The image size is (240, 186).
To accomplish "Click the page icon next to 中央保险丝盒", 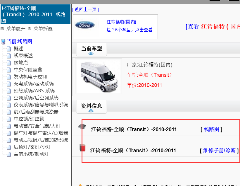I will (x=9, y=70).
